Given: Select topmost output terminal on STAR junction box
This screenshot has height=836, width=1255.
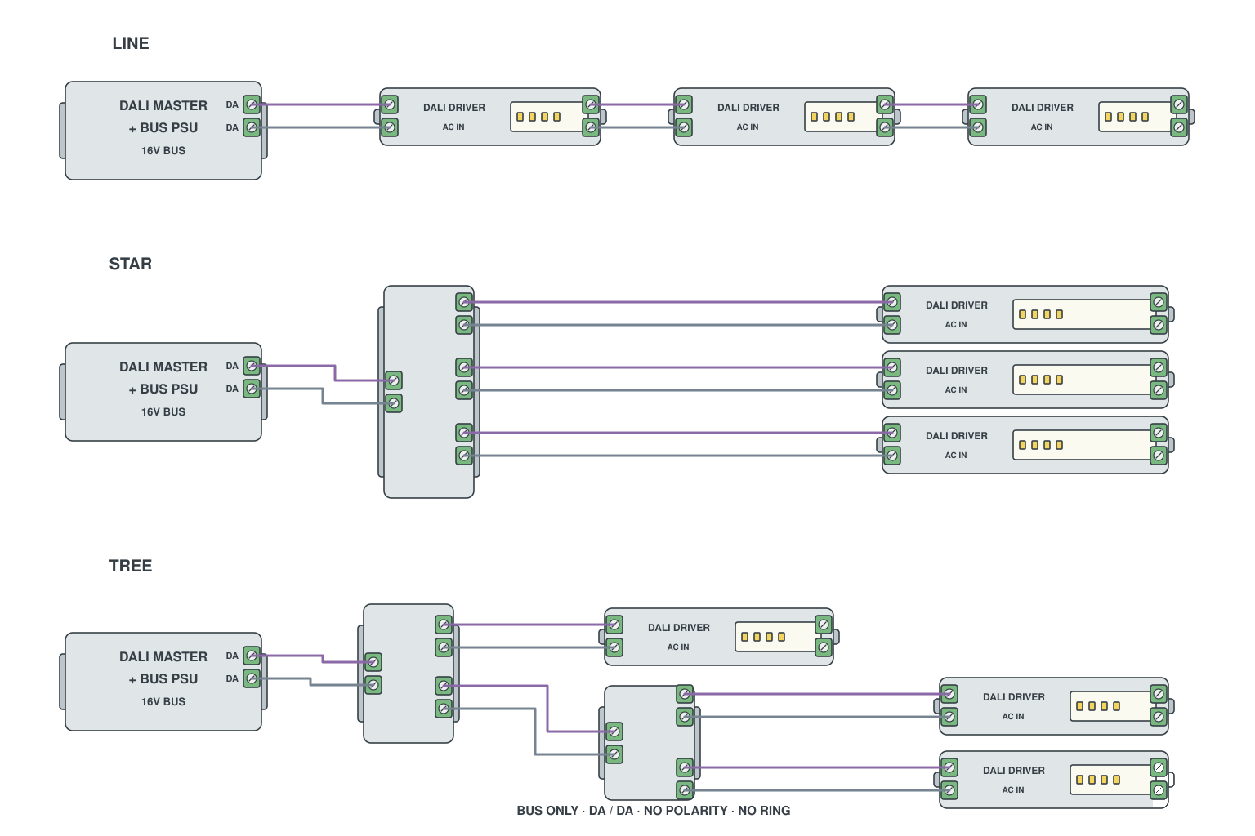Looking at the screenshot, I should point(465,302).
